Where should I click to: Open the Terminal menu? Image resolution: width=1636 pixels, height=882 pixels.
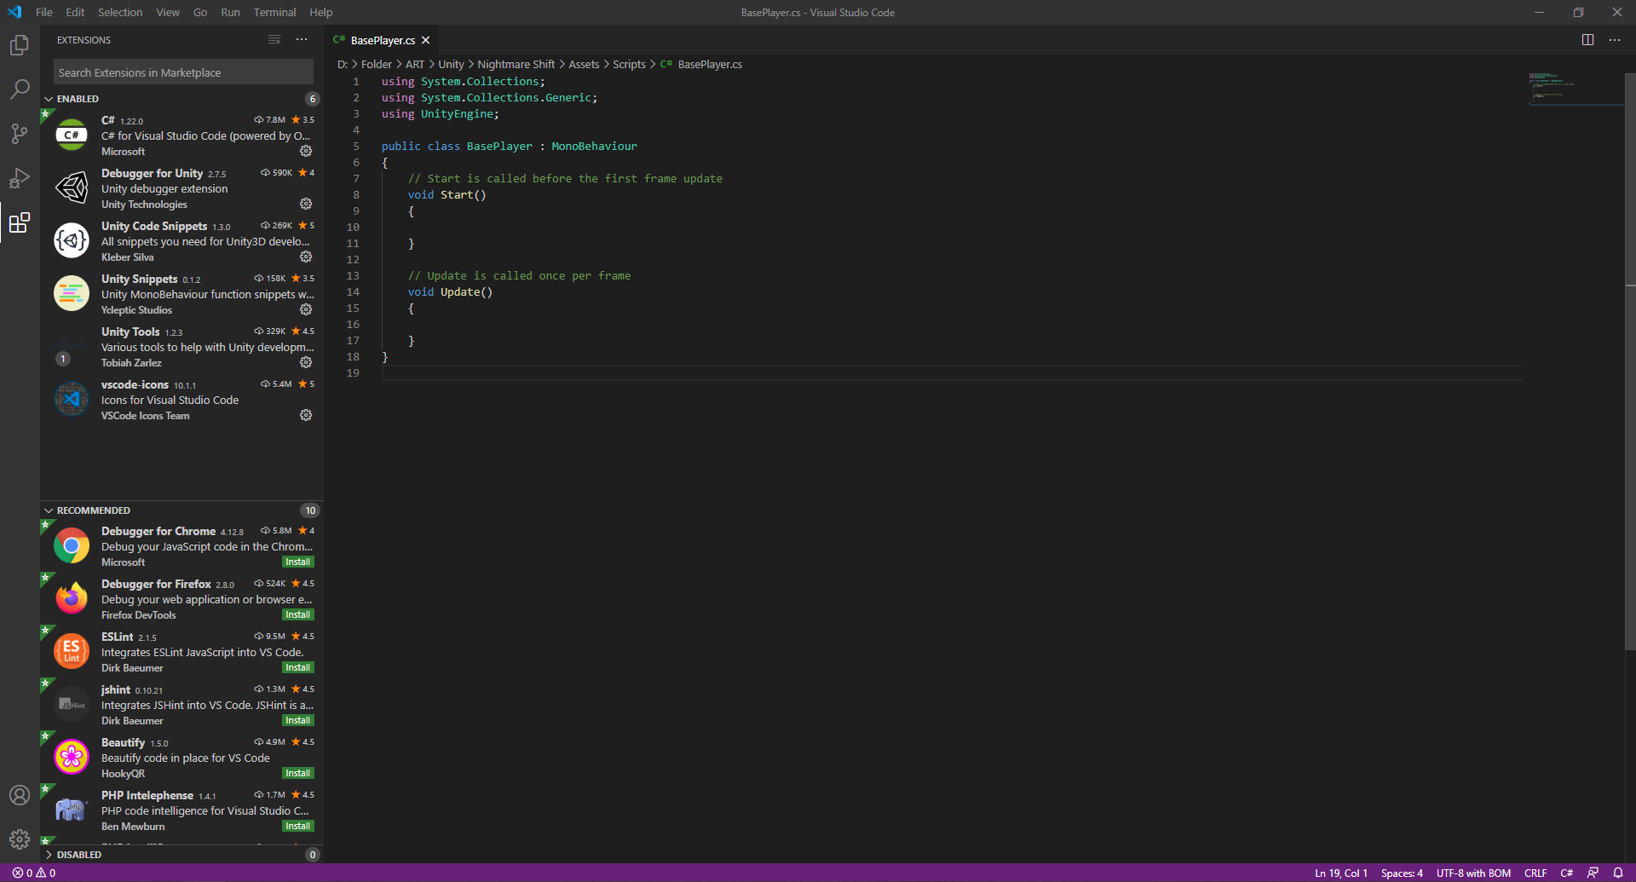(274, 12)
